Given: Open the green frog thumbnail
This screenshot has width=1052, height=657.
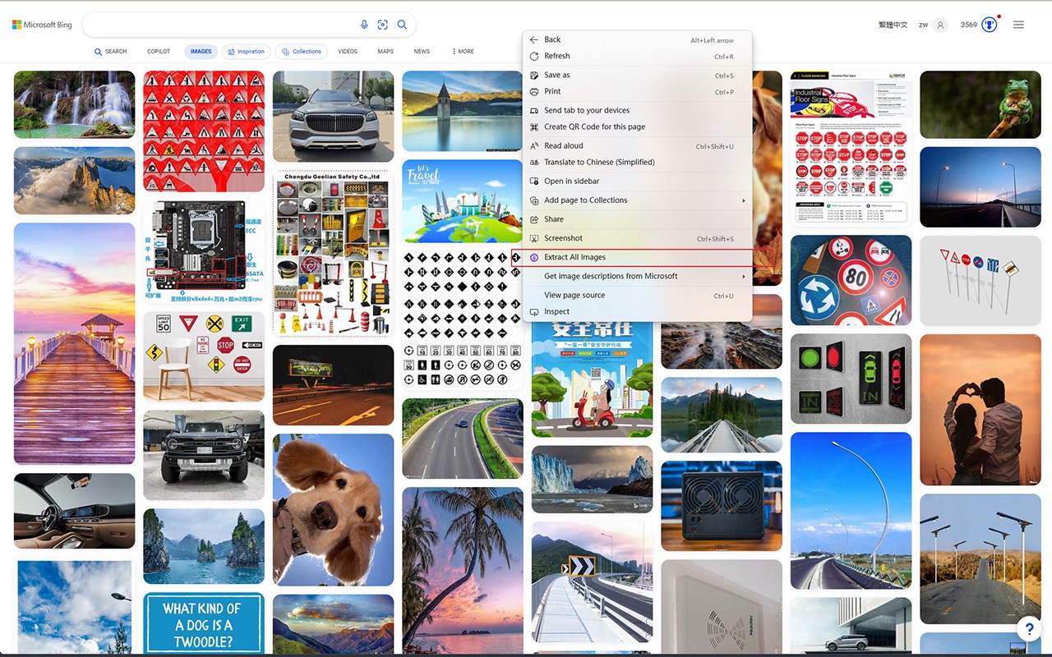Looking at the screenshot, I should coord(980,104).
